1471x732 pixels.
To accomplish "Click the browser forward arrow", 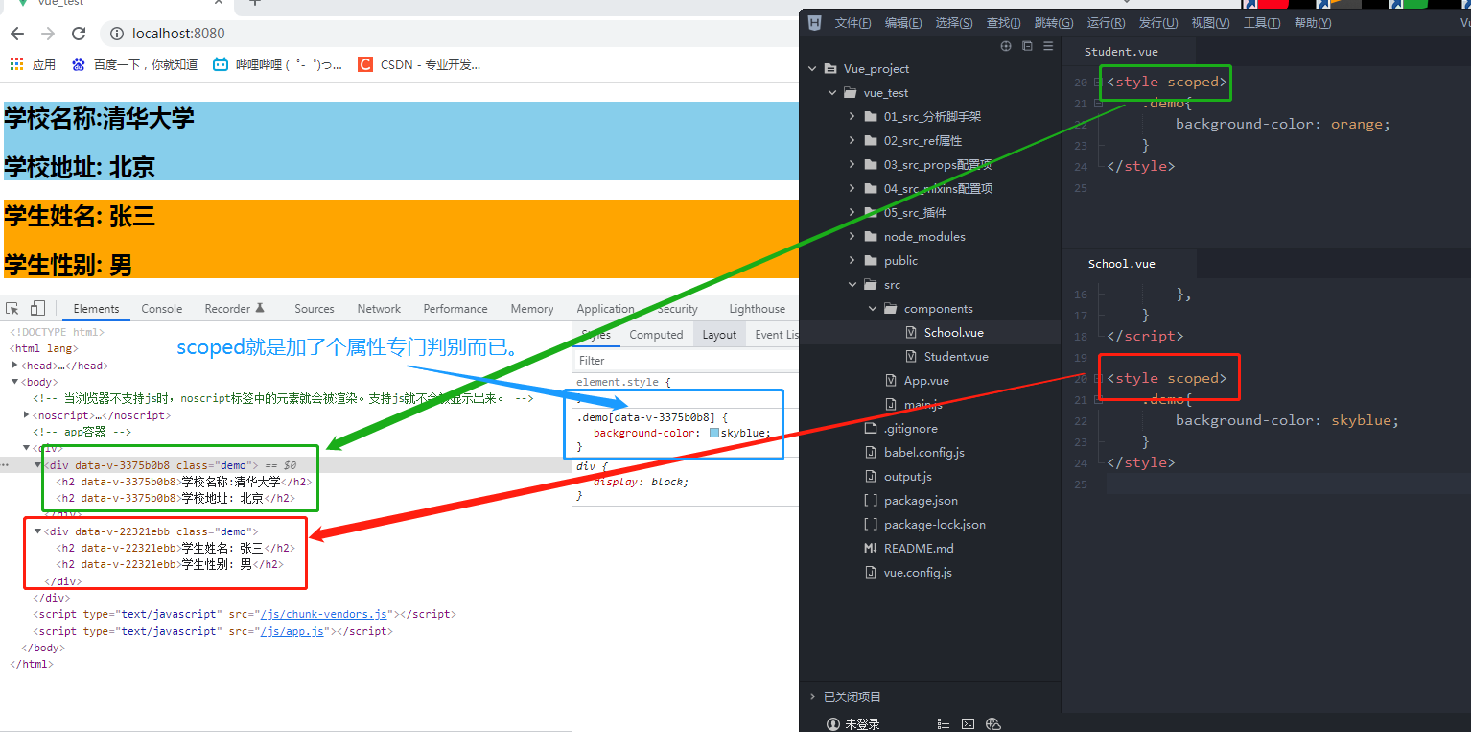I will pos(48,34).
